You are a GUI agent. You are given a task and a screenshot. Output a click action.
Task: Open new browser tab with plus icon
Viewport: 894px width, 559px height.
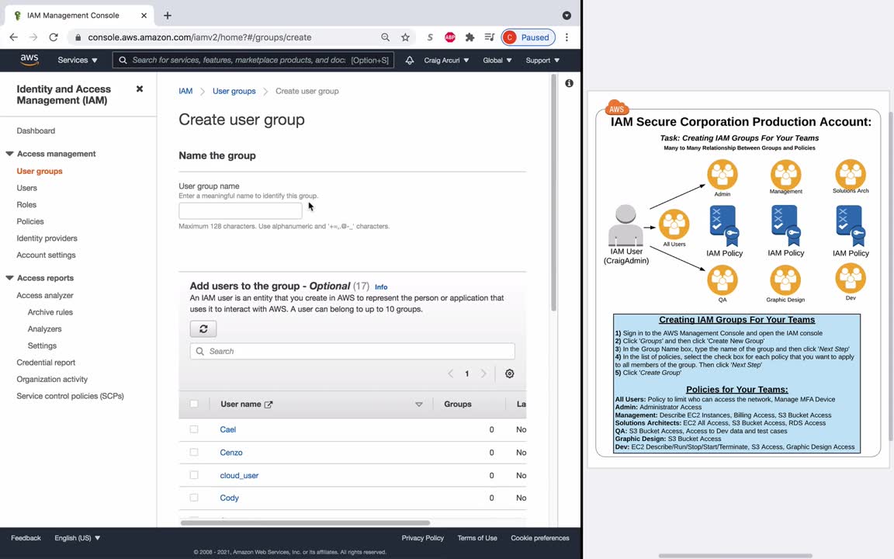(167, 16)
